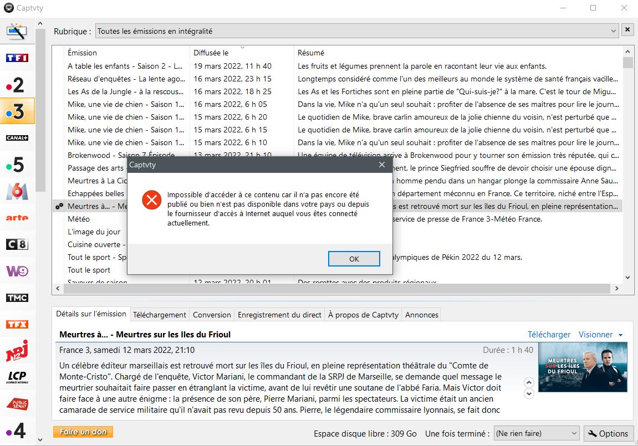Switch to the M6 channel
The height and width of the screenshot is (446, 638).
(17, 191)
